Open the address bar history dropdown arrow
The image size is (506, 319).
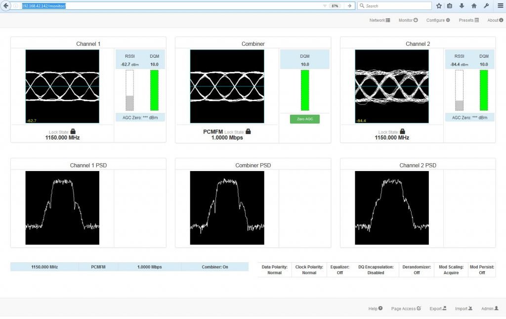(325, 6)
